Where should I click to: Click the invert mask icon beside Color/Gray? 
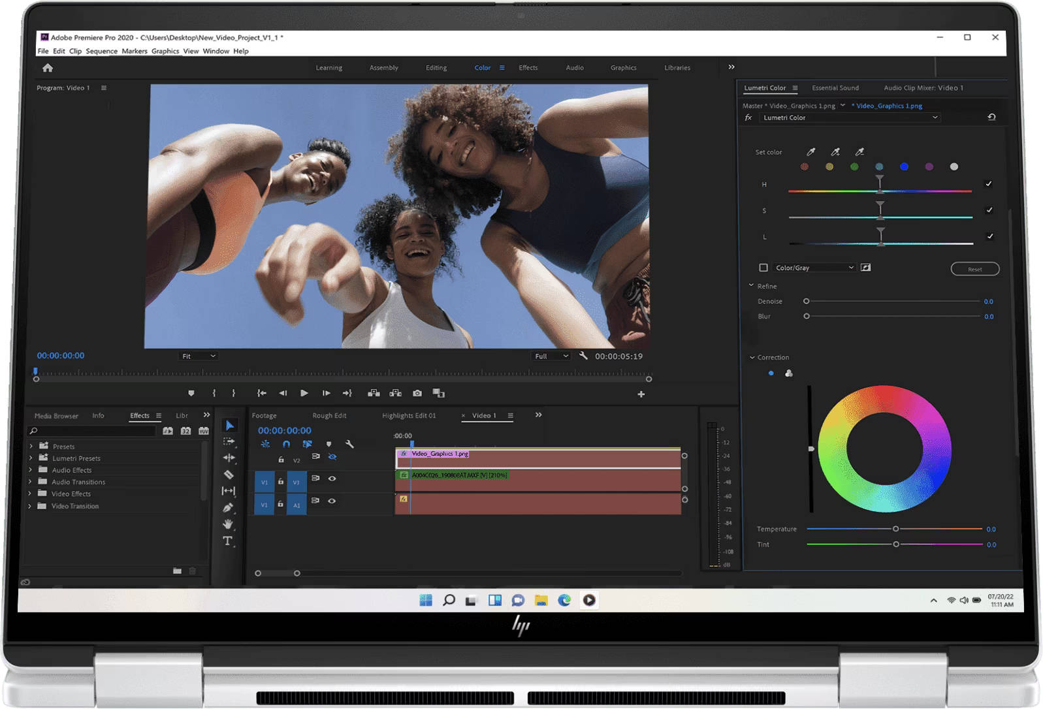[x=866, y=268]
